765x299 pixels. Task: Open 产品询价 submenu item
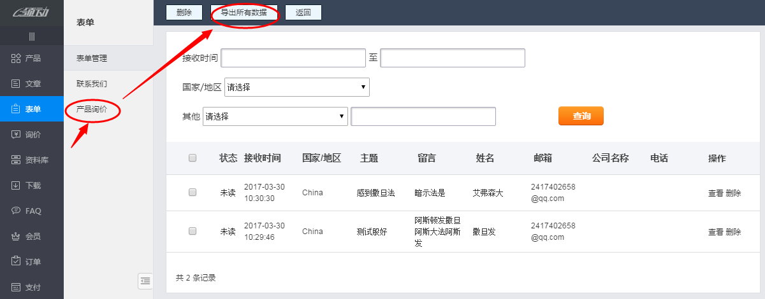point(92,109)
